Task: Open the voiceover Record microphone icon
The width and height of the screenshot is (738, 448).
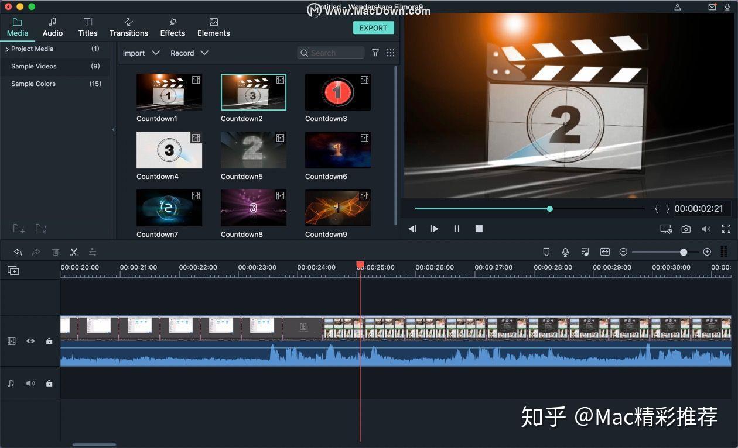Action: pos(565,251)
